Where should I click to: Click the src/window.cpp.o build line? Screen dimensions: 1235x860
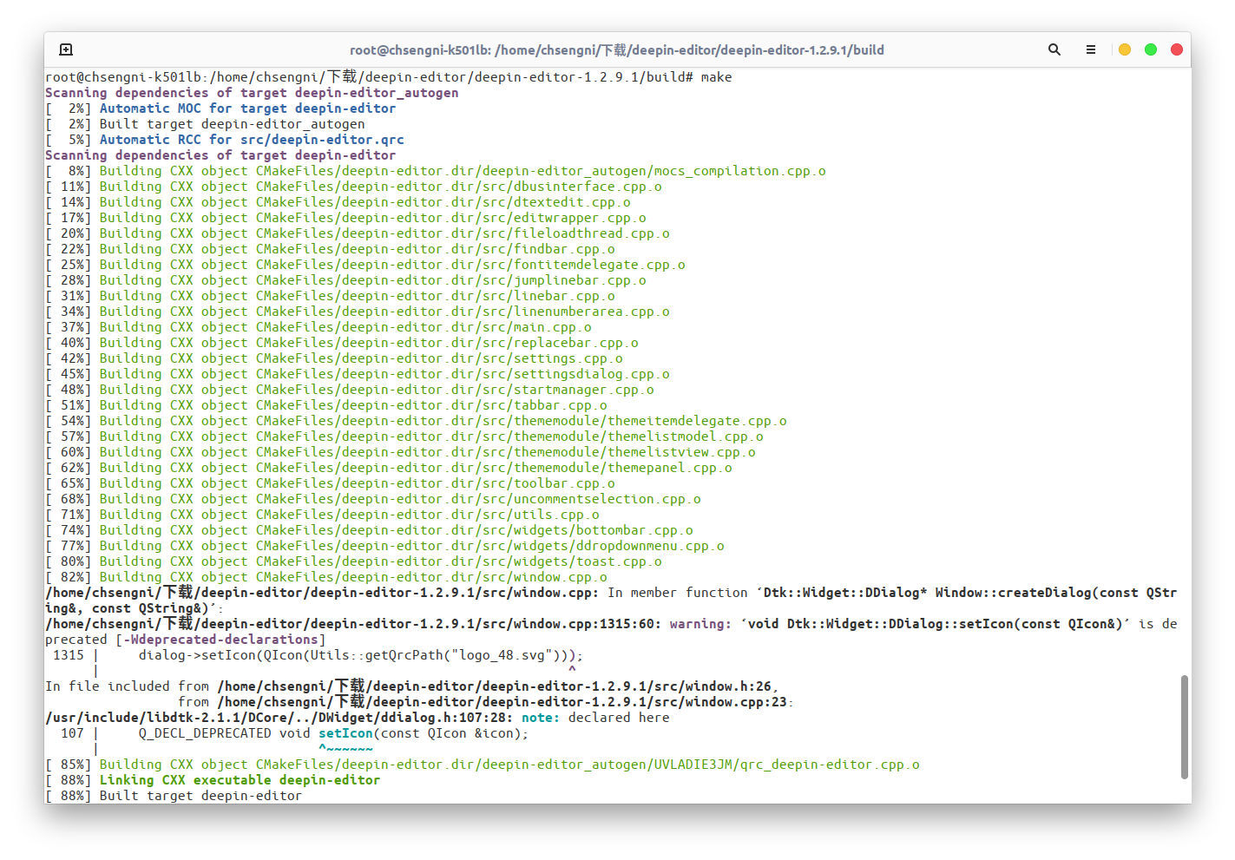coord(326,577)
